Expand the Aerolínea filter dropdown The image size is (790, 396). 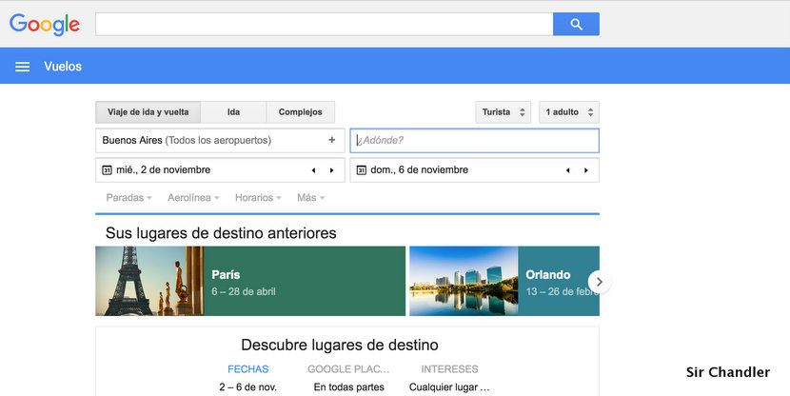(x=193, y=198)
